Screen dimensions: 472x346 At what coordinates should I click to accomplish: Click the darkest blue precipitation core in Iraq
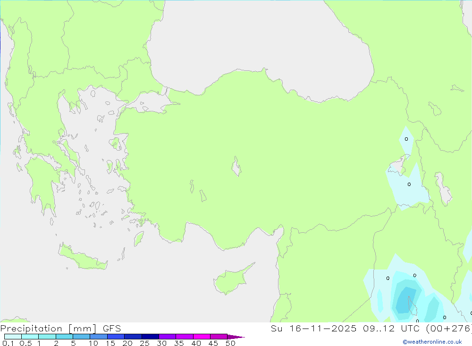pos(405,301)
